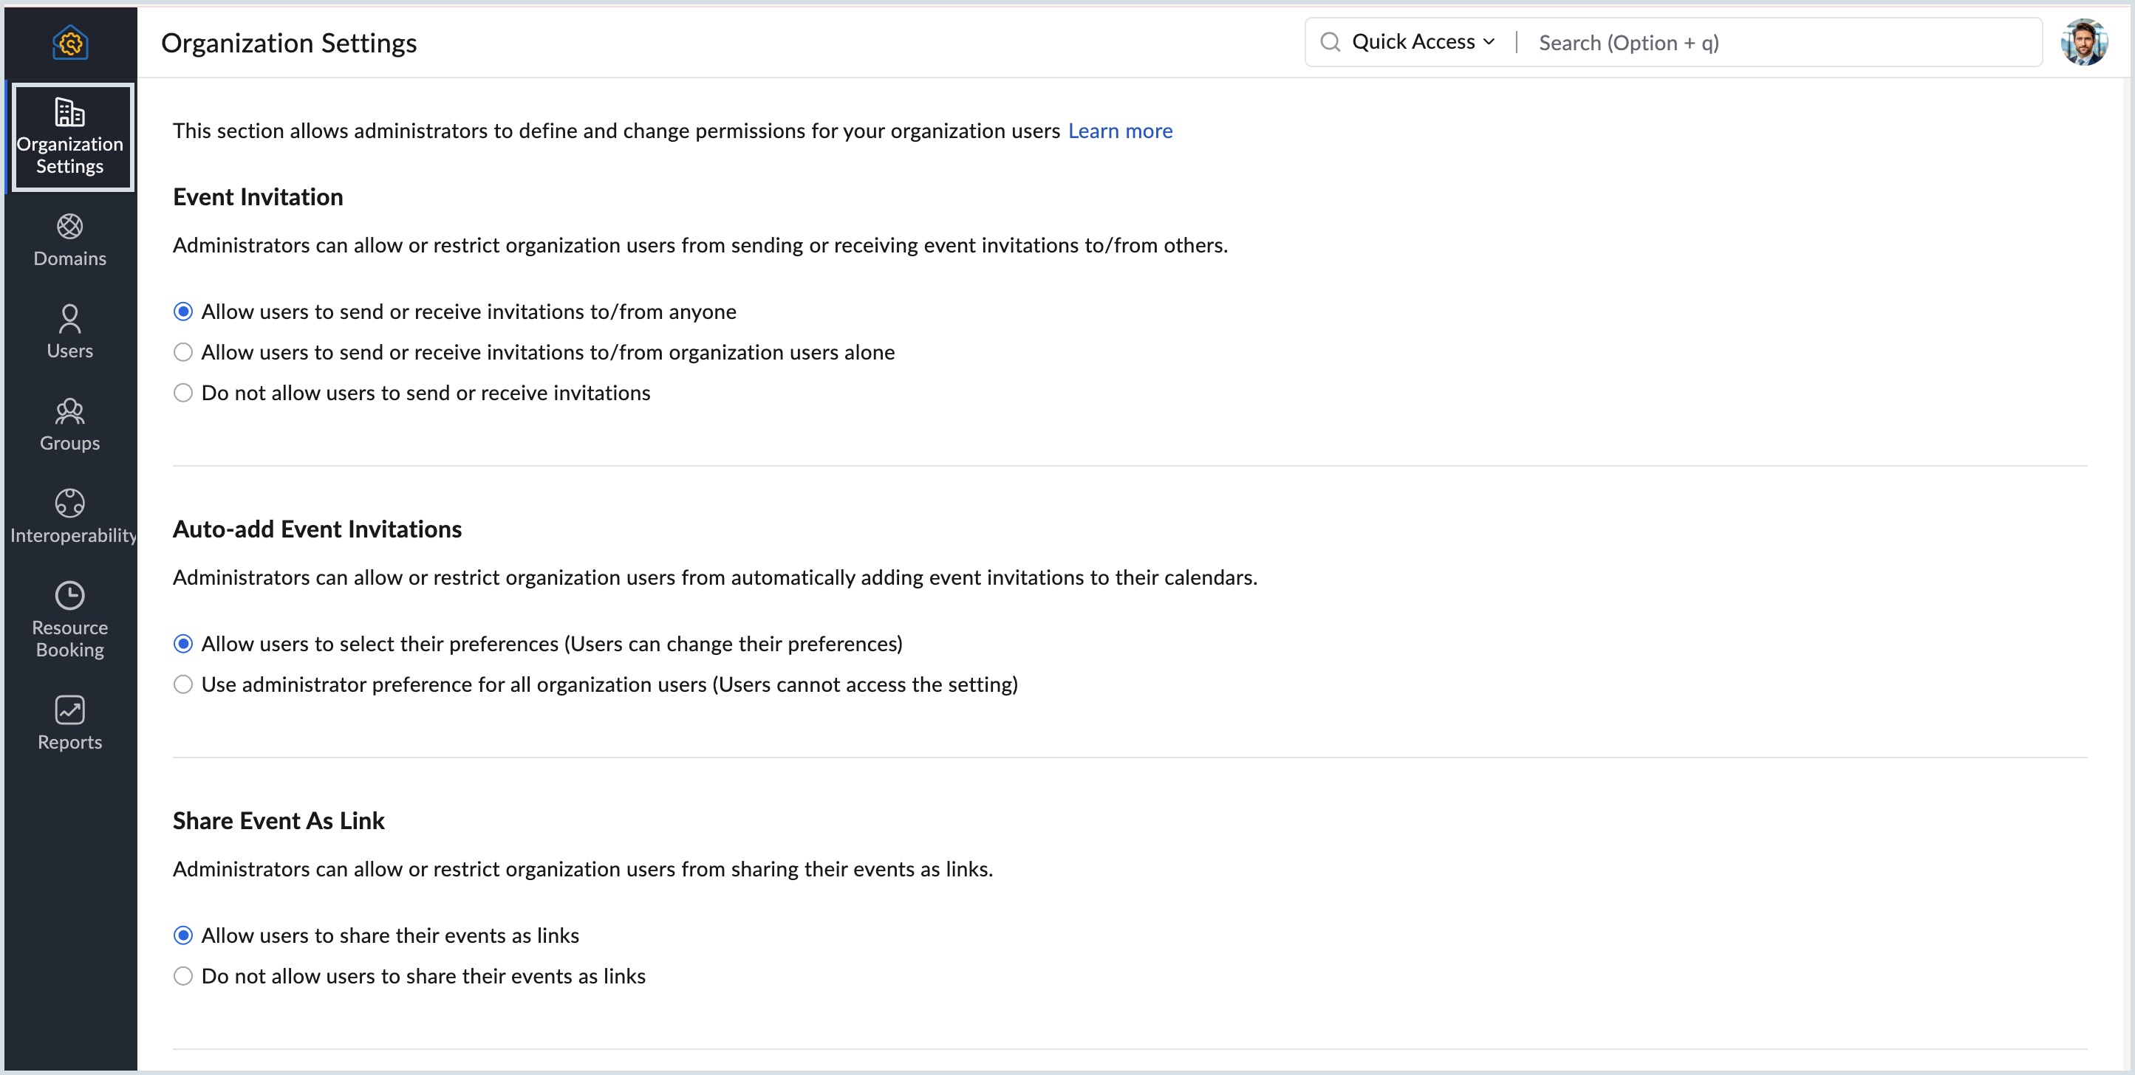
Task: Click the Zoho Calendar settings logo
Action: coord(69,42)
